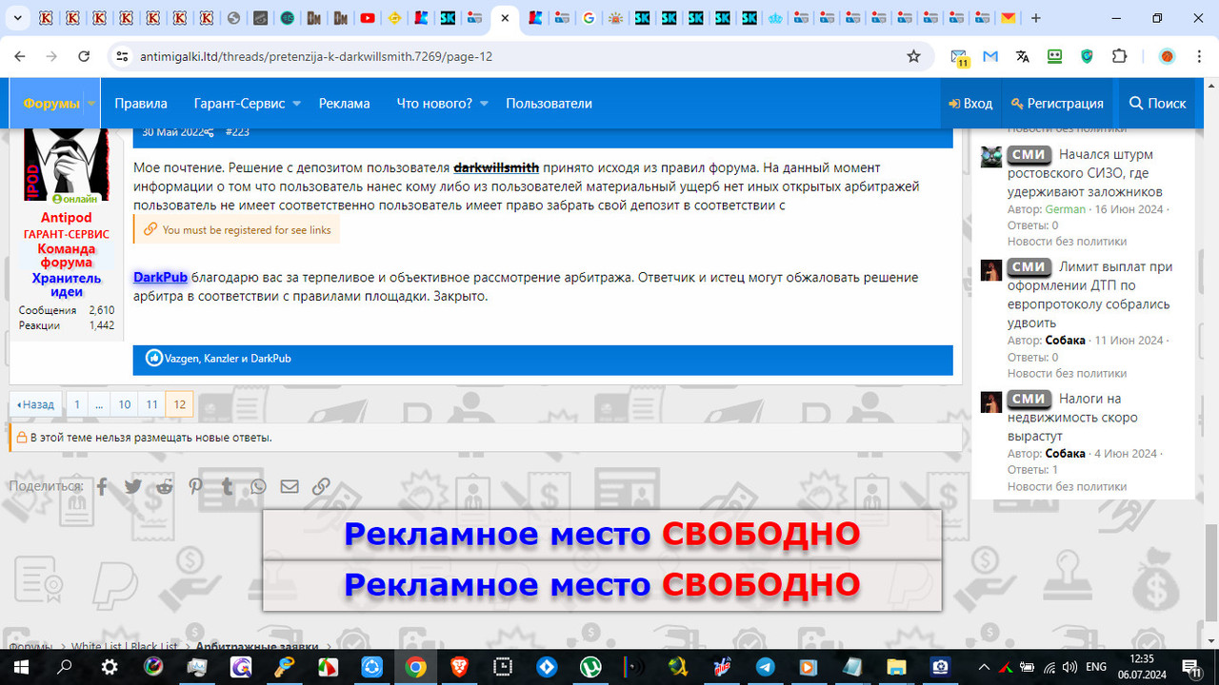1219x685 pixels.
Task: Share the thread by email envelope icon
Action: pyautogui.click(x=290, y=486)
